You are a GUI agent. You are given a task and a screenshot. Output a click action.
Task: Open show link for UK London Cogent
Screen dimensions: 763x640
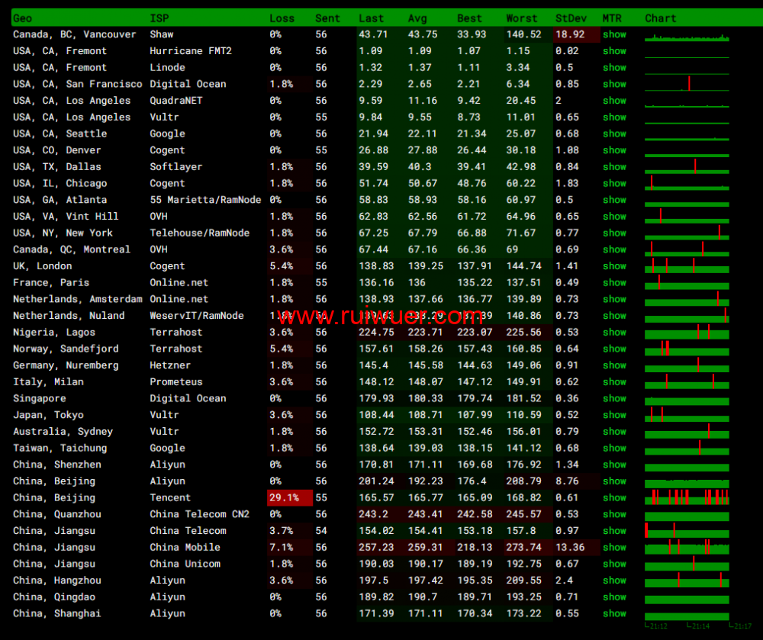pos(614,266)
